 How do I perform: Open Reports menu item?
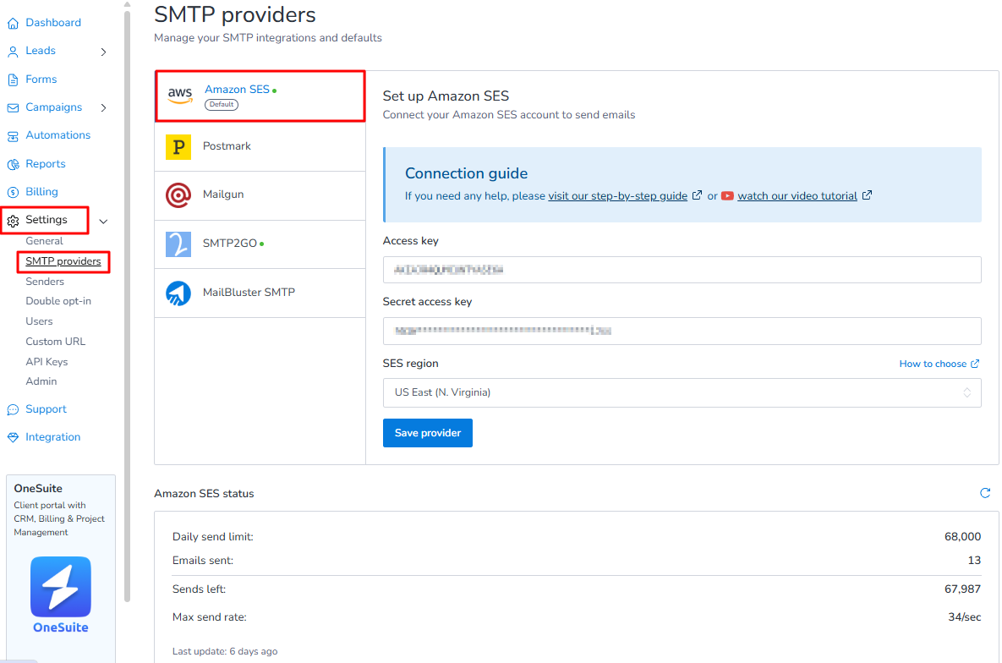click(46, 164)
